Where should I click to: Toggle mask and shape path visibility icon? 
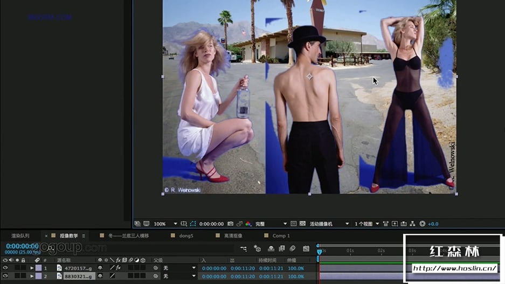tap(193, 224)
